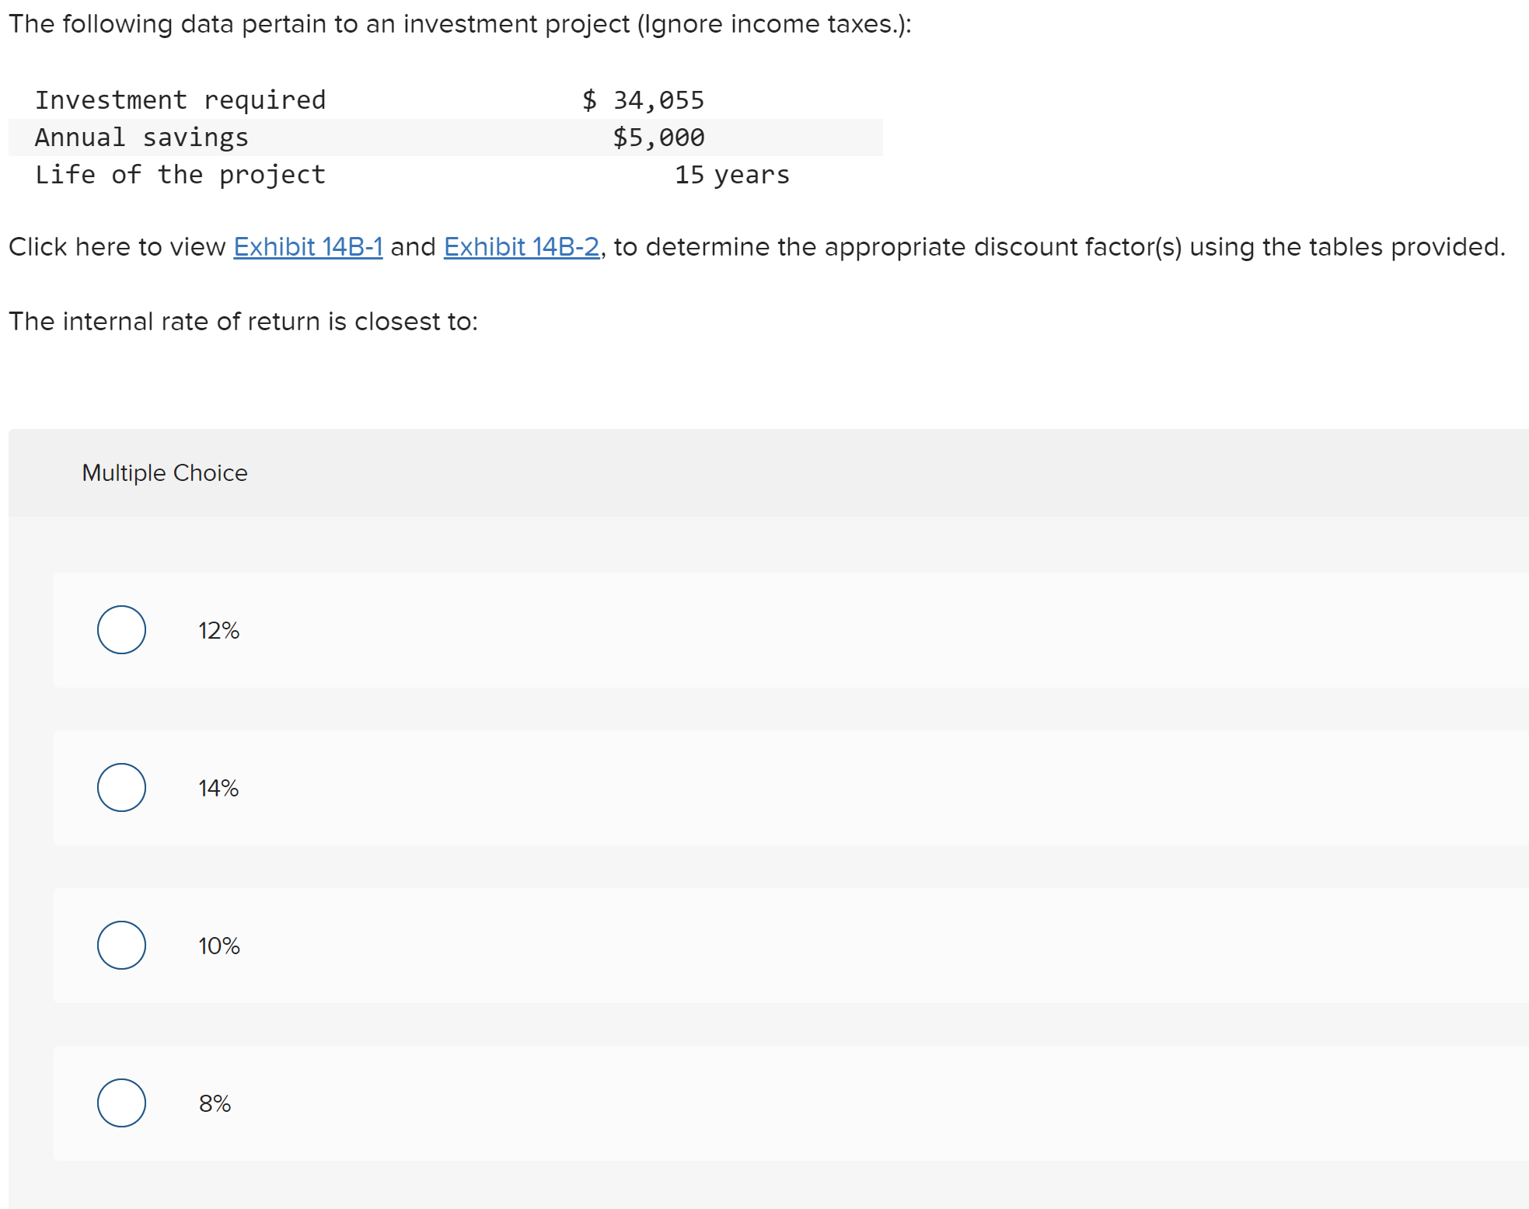Select the 14% answer option
1529x1209 pixels.
coord(121,788)
